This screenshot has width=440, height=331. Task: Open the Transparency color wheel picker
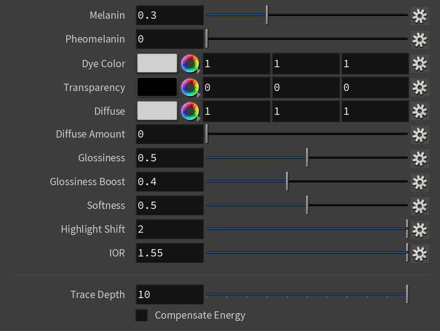(x=190, y=88)
